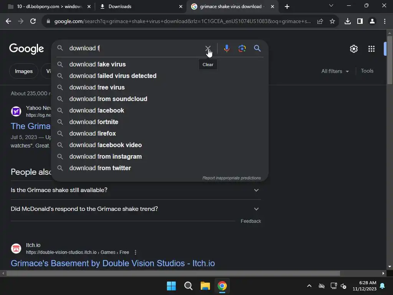
Task: Choose suggestion download from twitter
Action: [160, 168]
